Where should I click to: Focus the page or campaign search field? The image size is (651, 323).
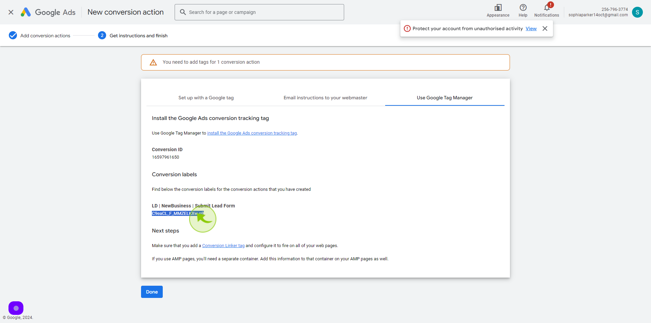259,12
